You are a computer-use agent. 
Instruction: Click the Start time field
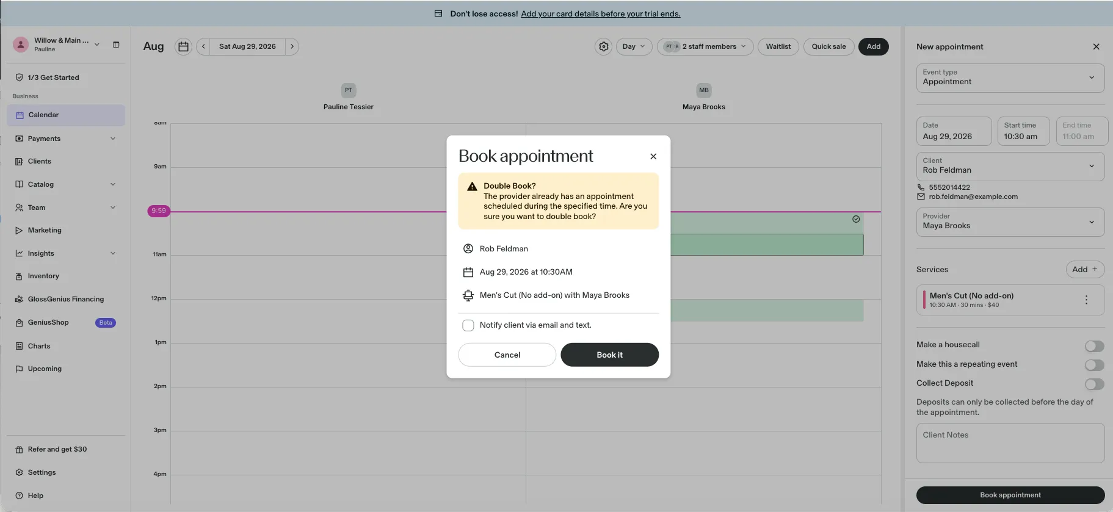pyautogui.click(x=1023, y=131)
